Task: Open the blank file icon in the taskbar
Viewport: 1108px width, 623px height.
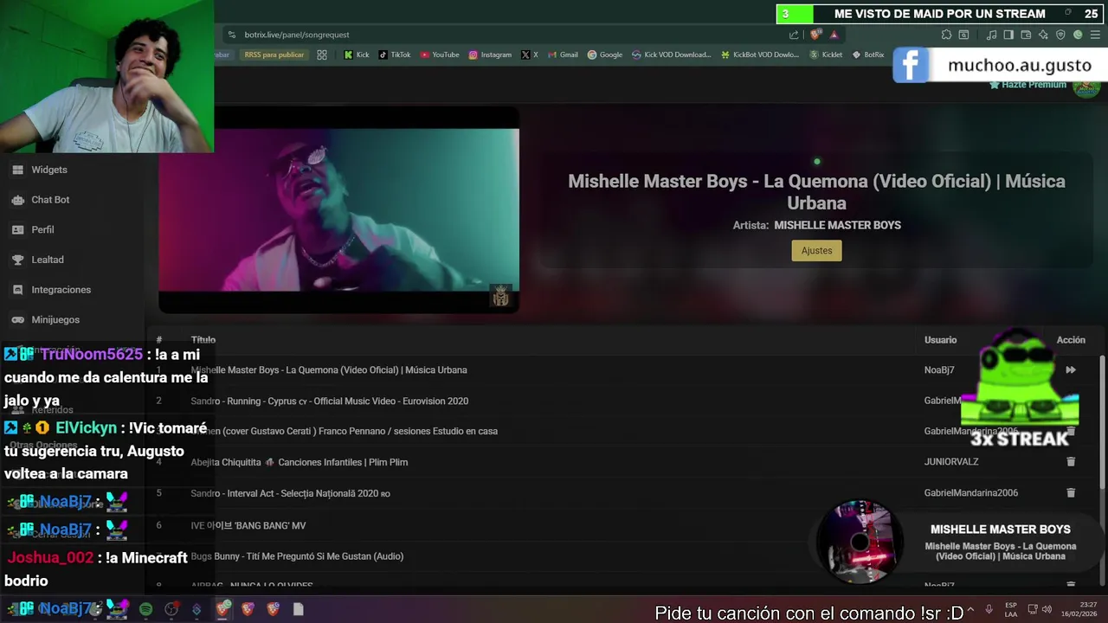Action: tap(299, 609)
